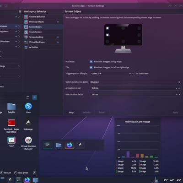Launch Dolphin from the application launcher
The image size is (183, 183).
[11, 108]
